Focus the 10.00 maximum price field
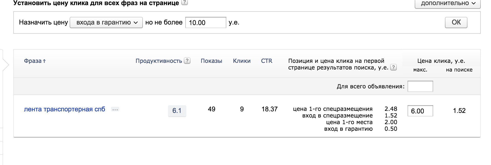This screenshot has height=165, width=491. (x=205, y=22)
